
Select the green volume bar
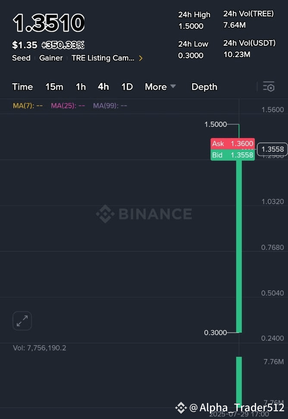click(239, 382)
